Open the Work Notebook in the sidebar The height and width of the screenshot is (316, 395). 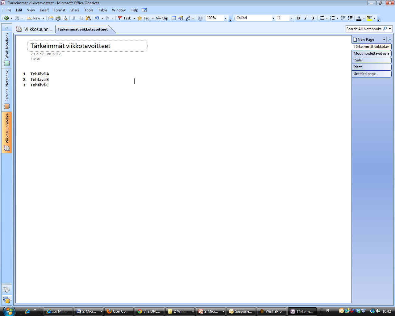7,49
